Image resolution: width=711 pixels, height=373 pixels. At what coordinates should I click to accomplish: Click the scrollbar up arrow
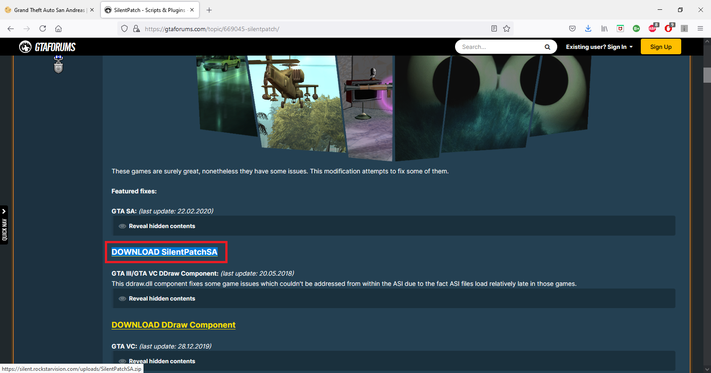click(x=707, y=41)
